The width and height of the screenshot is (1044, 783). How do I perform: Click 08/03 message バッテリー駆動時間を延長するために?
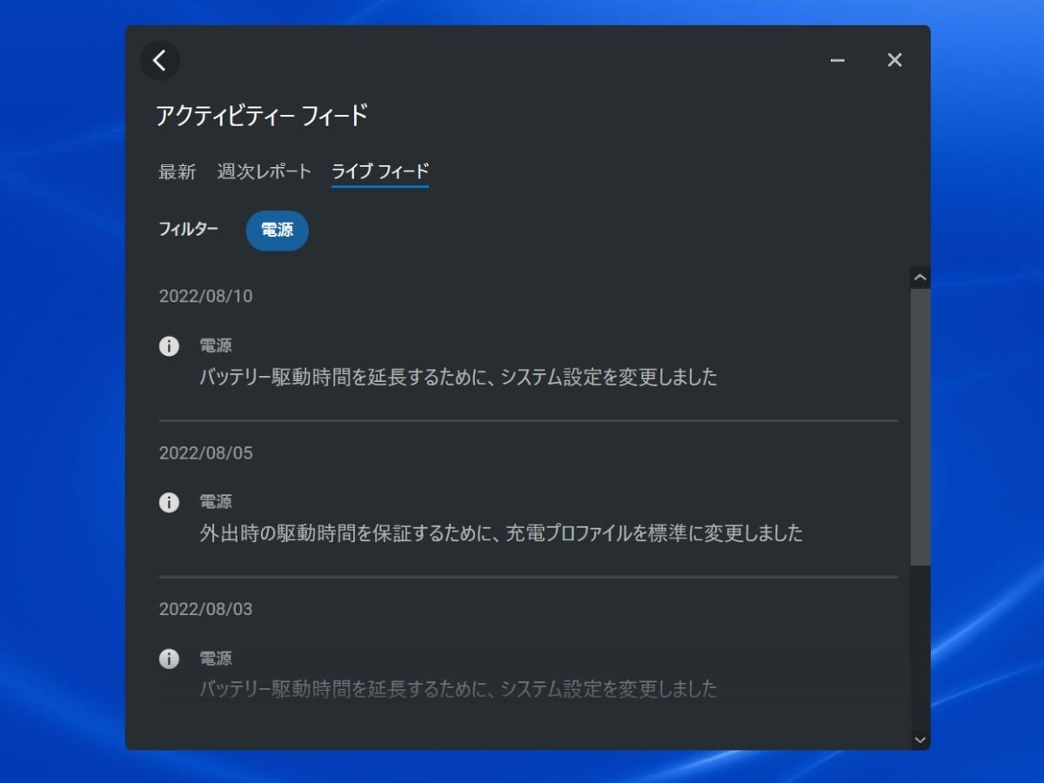click(458, 689)
